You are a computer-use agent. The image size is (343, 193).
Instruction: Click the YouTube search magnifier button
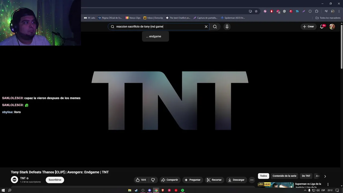coord(215,27)
